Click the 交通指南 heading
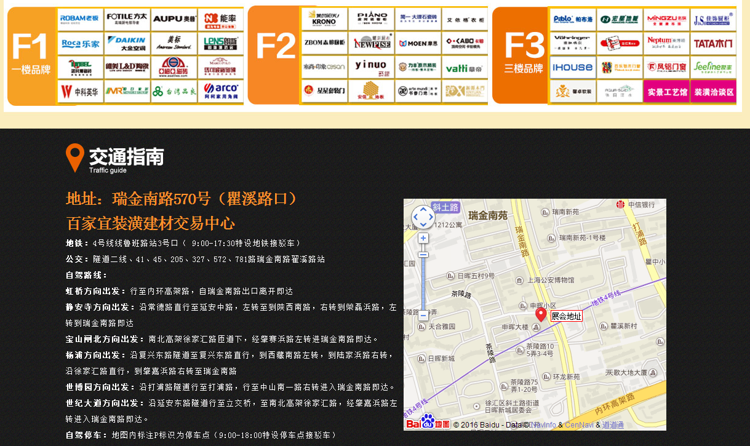 point(127,156)
